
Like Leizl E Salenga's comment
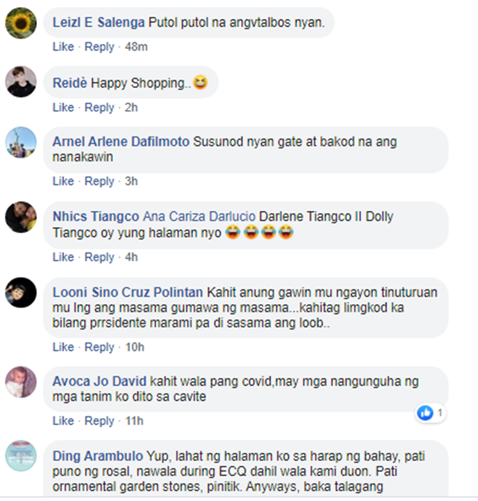63,47
